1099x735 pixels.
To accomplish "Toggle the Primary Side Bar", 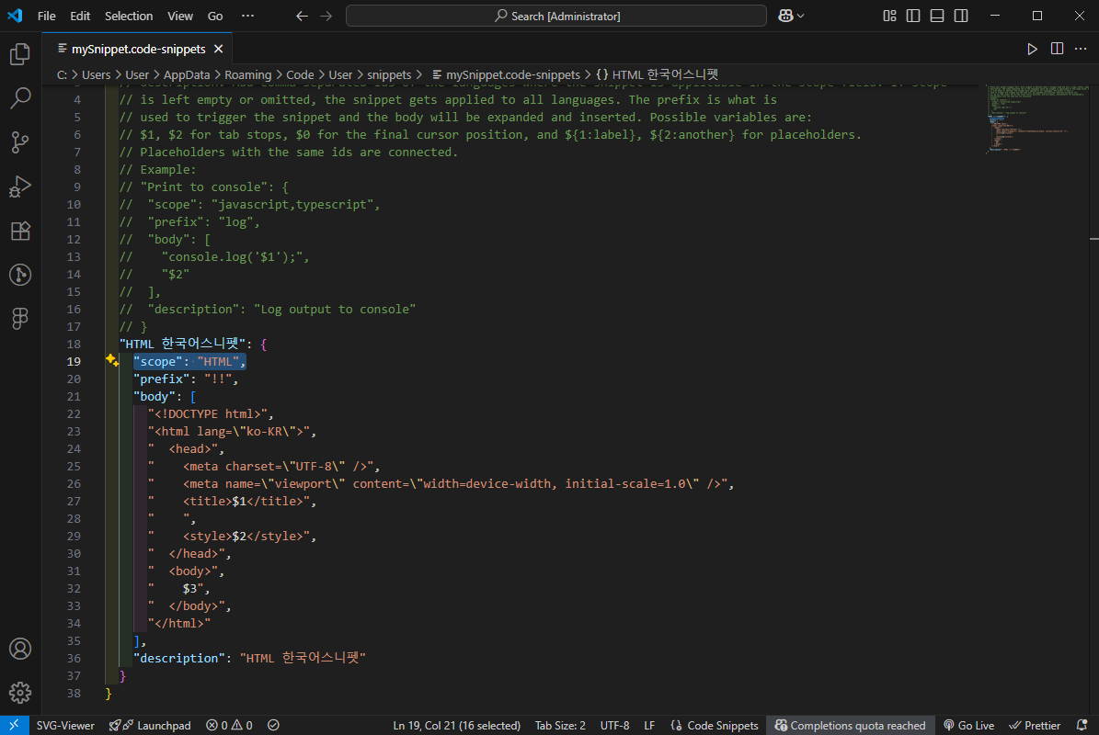I will pyautogui.click(x=913, y=16).
